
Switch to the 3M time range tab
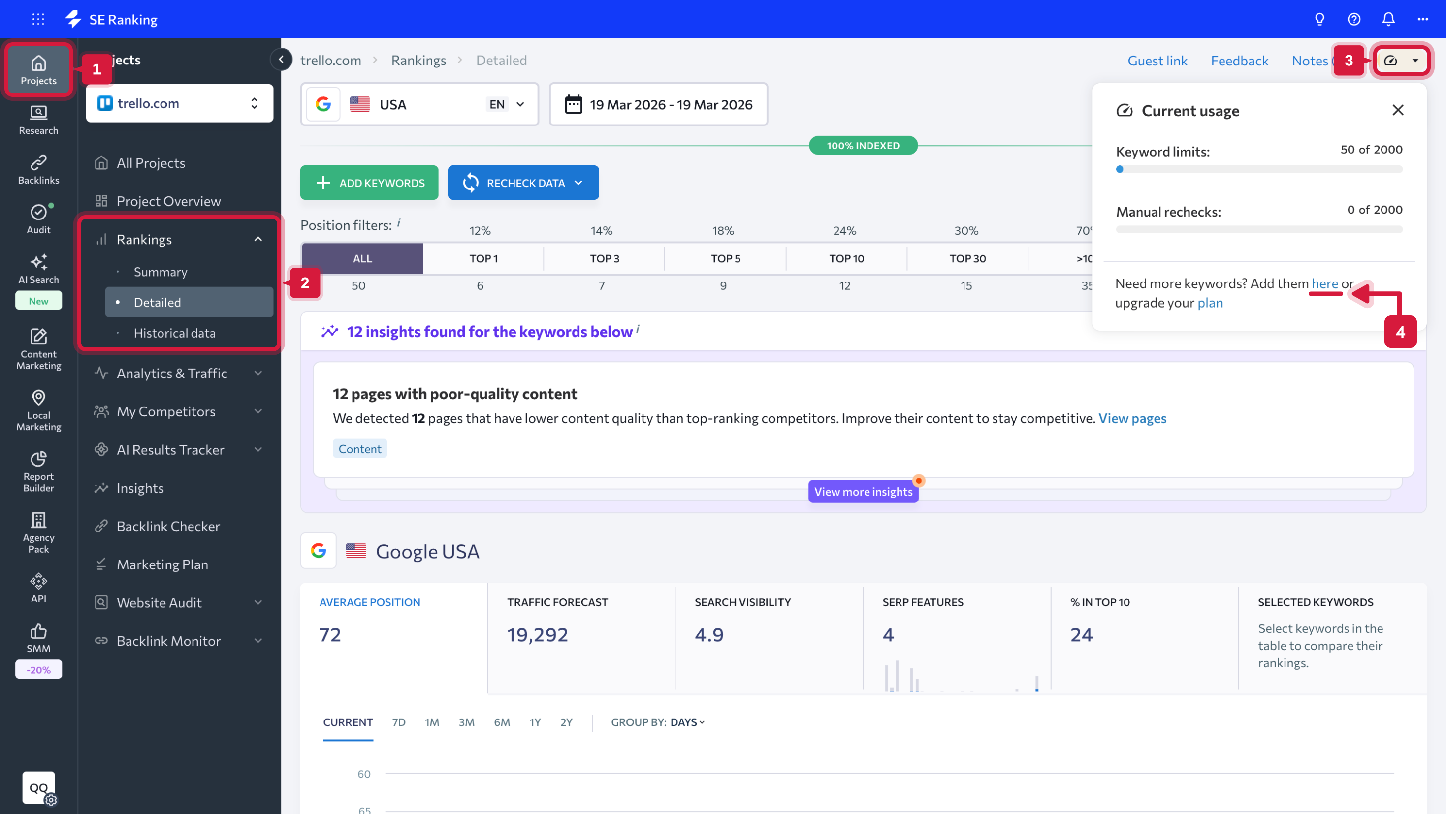click(x=466, y=722)
